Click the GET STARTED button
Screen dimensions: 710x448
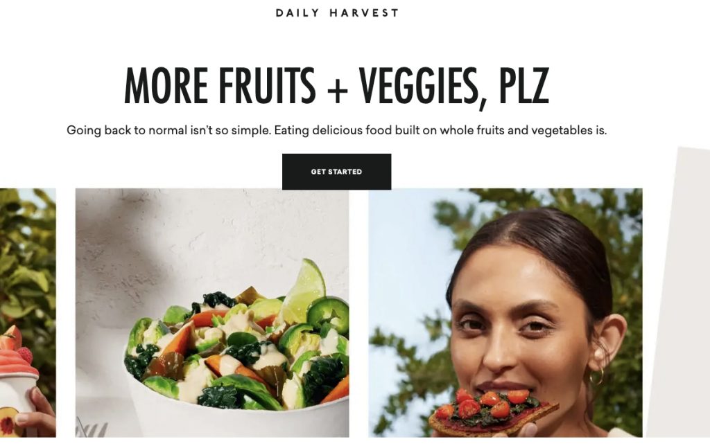click(x=336, y=171)
